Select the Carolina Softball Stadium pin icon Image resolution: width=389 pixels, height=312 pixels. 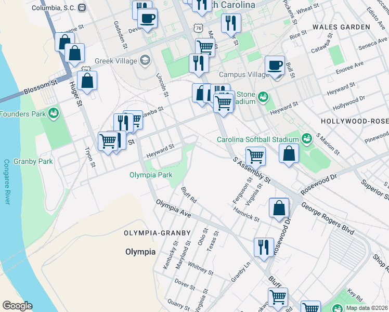point(307,138)
